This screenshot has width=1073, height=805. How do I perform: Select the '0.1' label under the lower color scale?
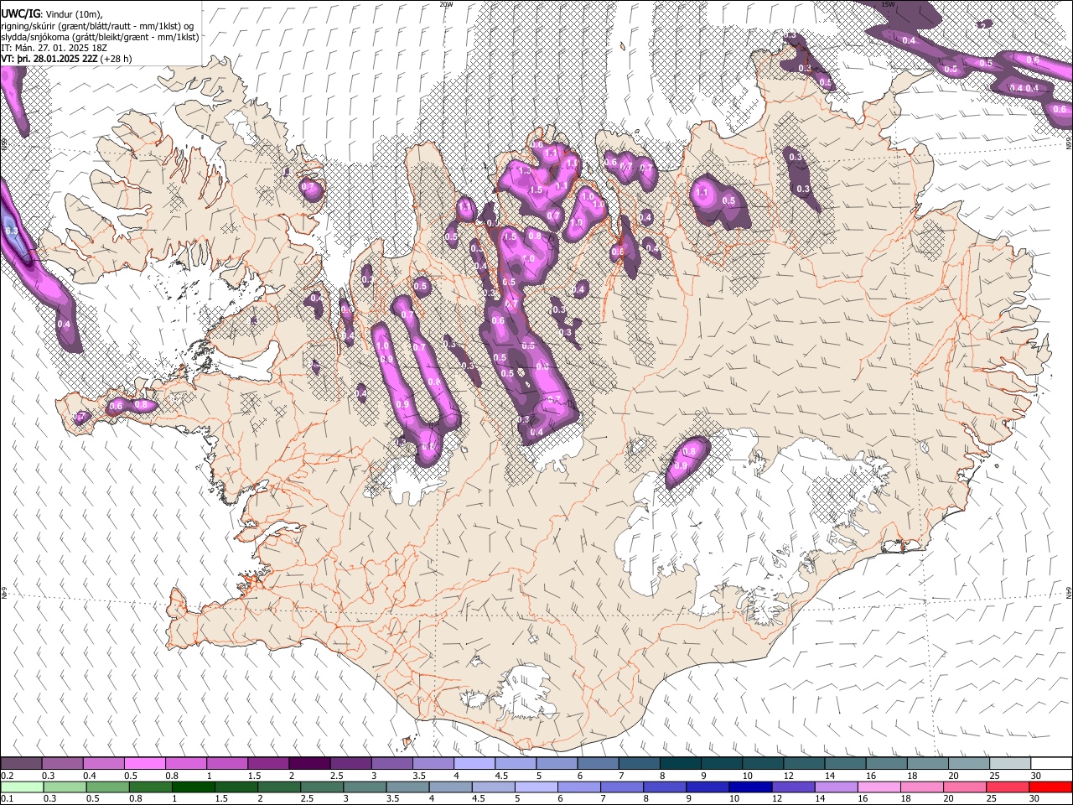[7, 799]
